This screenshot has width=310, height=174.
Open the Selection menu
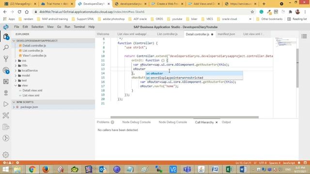(x=37, y=27)
